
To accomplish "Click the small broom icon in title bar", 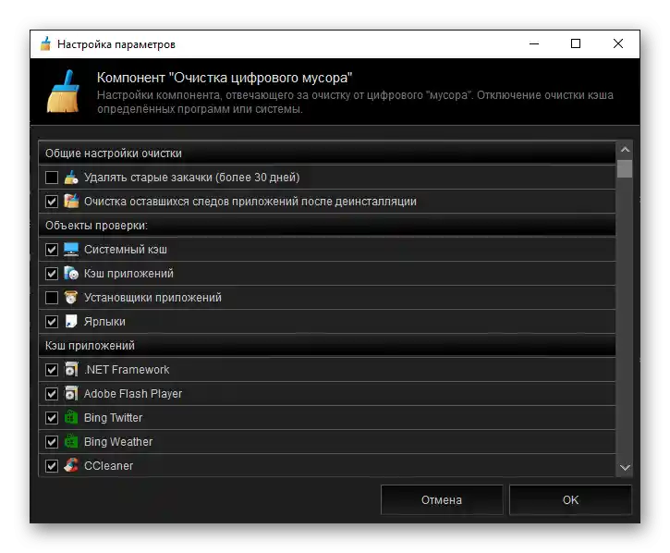I will (x=45, y=43).
